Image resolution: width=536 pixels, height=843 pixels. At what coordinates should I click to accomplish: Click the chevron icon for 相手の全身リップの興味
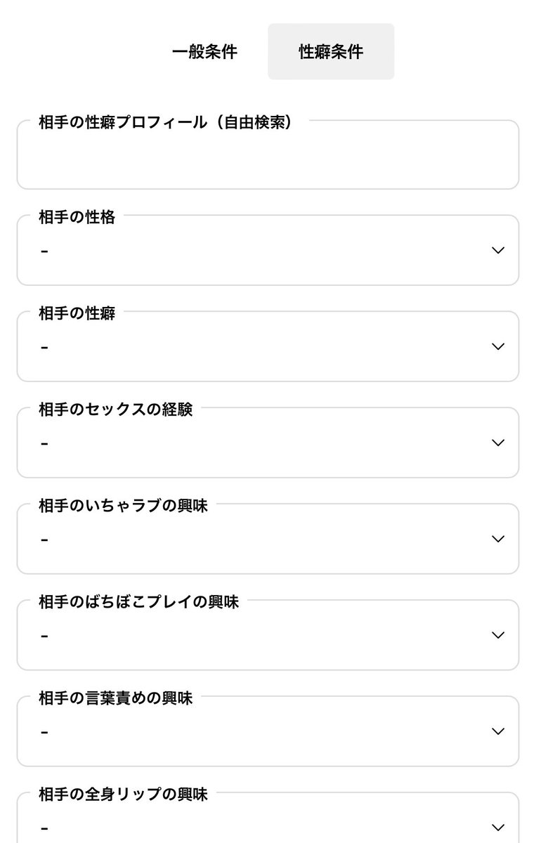point(498,827)
